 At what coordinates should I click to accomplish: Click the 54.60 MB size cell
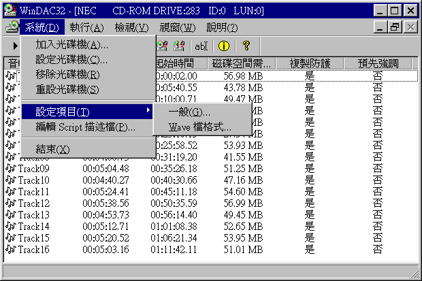[243, 192]
